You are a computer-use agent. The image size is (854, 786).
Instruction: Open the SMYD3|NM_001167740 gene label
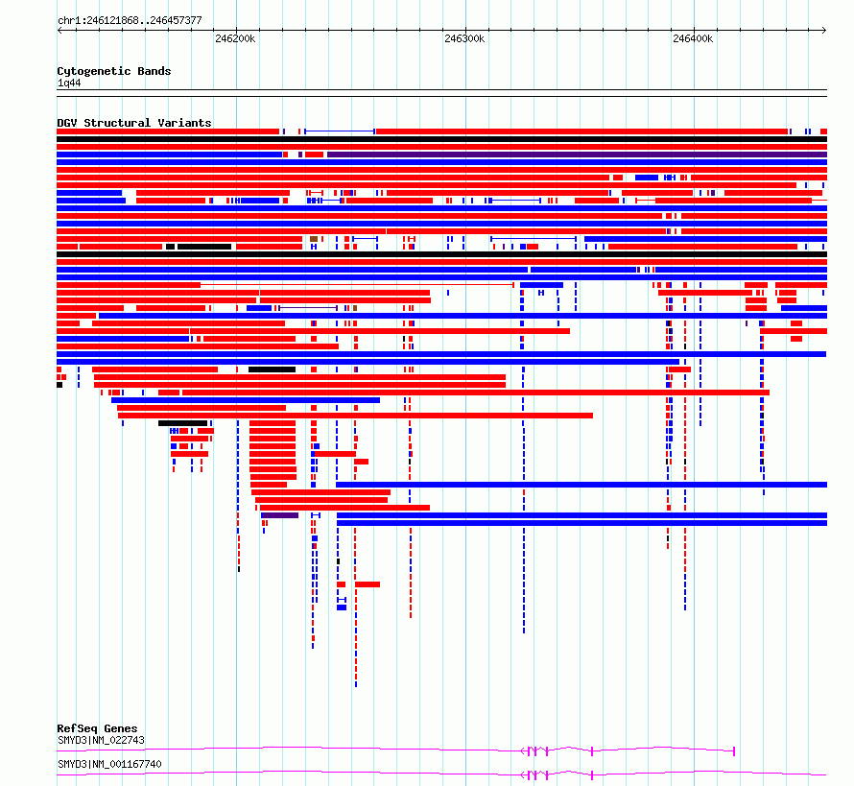tap(109, 764)
